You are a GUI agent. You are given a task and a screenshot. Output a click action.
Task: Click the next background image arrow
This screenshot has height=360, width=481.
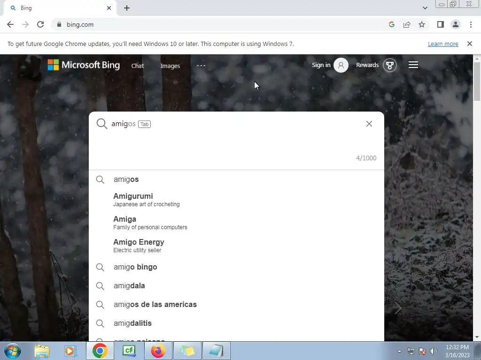(398, 308)
